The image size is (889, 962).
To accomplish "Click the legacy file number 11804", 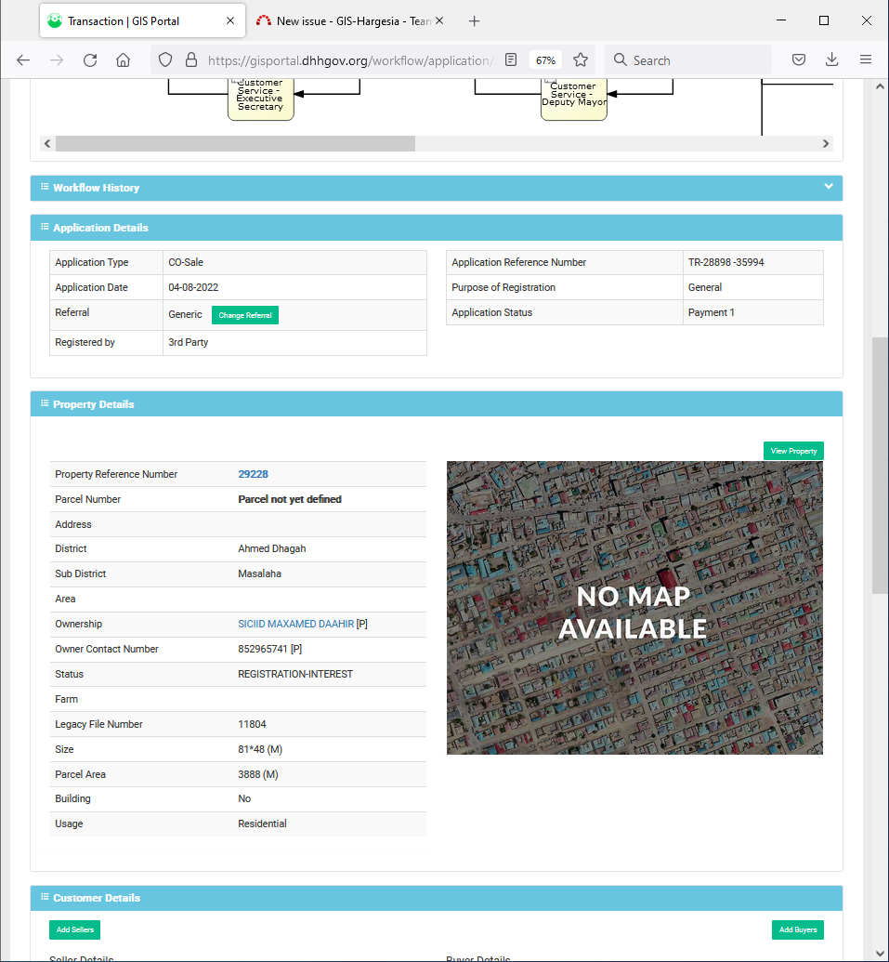I will tap(252, 725).
